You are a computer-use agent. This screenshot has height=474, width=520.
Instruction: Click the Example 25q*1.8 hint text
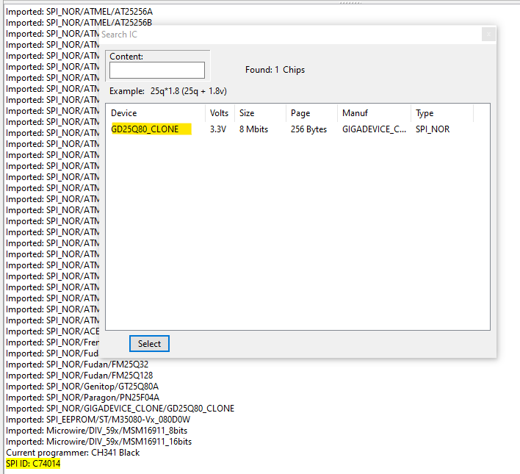(x=168, y=91)
